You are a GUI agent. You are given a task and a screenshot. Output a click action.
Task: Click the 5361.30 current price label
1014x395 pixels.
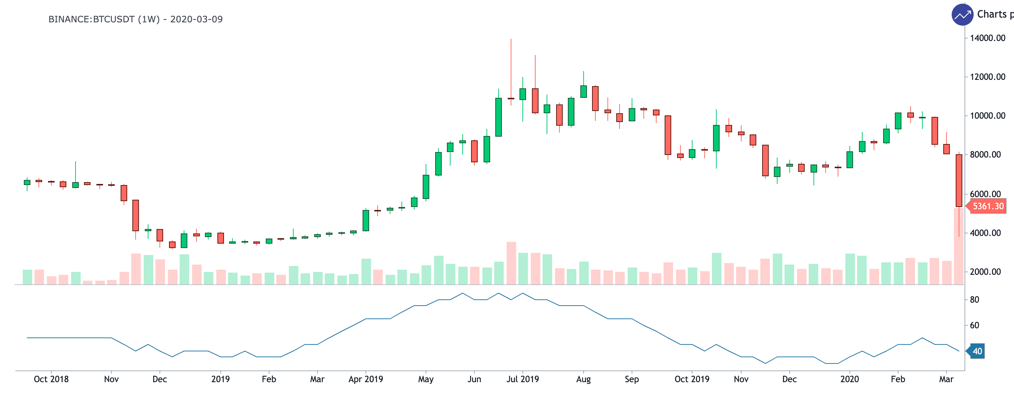(988, 206)
